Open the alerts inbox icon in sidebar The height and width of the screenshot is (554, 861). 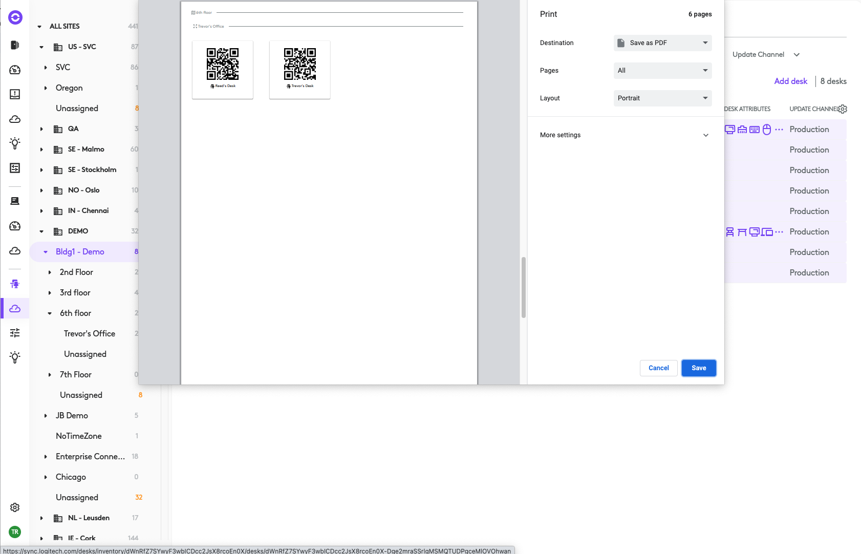[15, 95]
